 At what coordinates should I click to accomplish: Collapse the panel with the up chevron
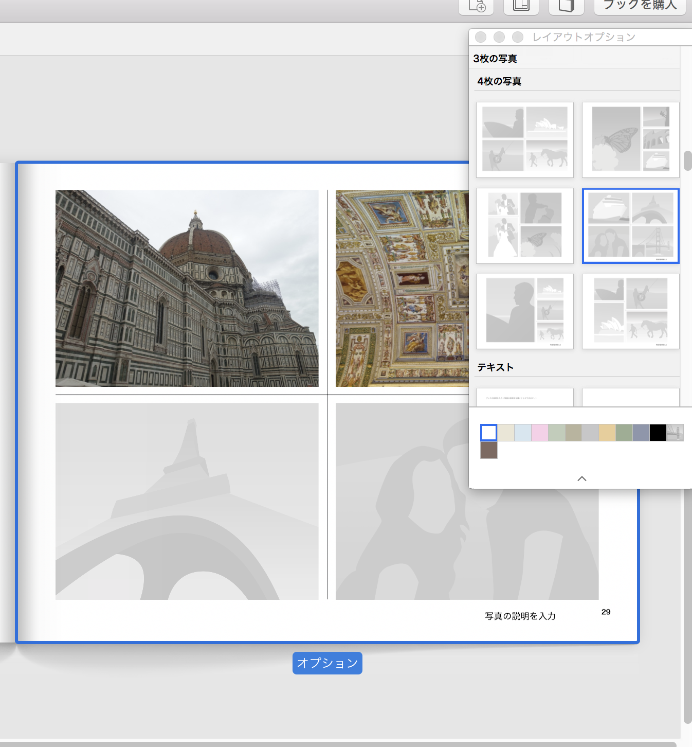582,478
